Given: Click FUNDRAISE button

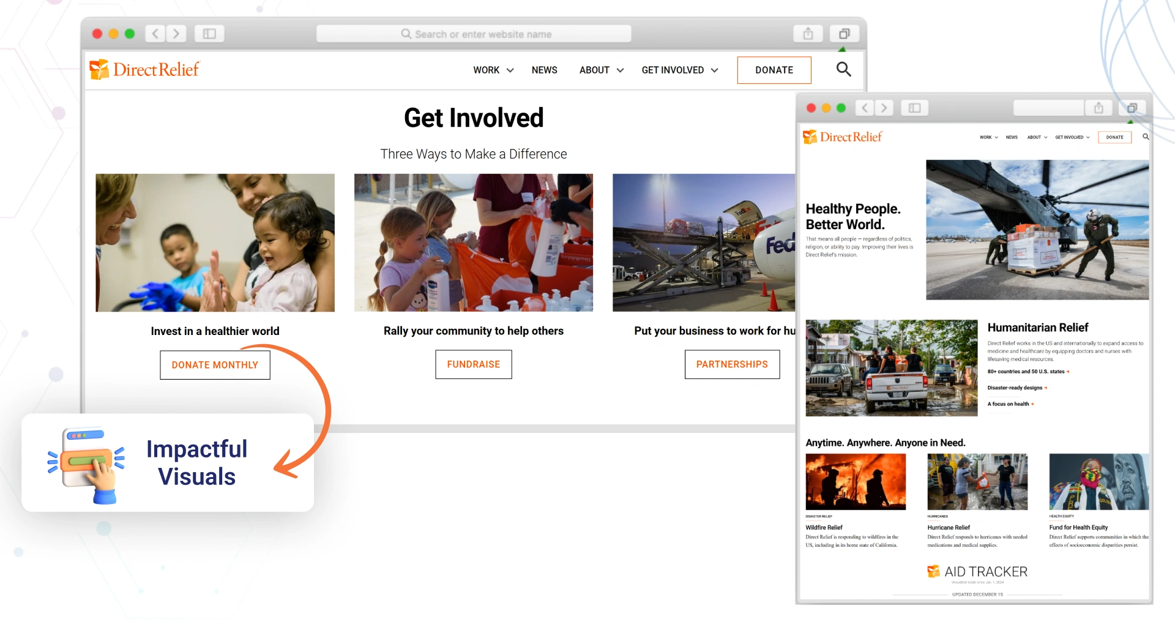Looking at the screenshot, I should tap(474, 364).
